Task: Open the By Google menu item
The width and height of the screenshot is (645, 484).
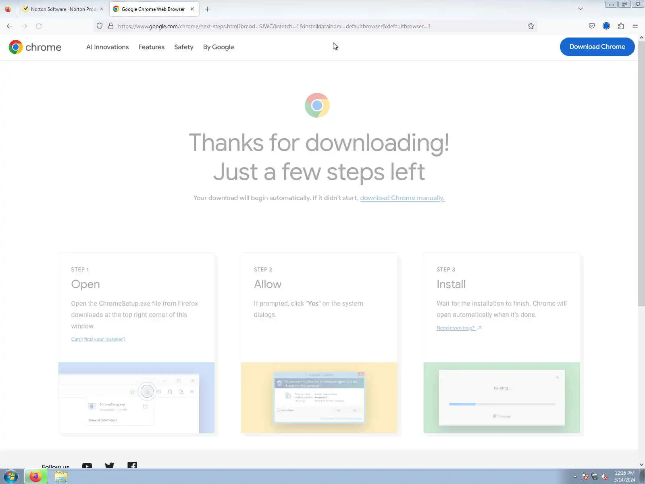Action: point(218,47)
